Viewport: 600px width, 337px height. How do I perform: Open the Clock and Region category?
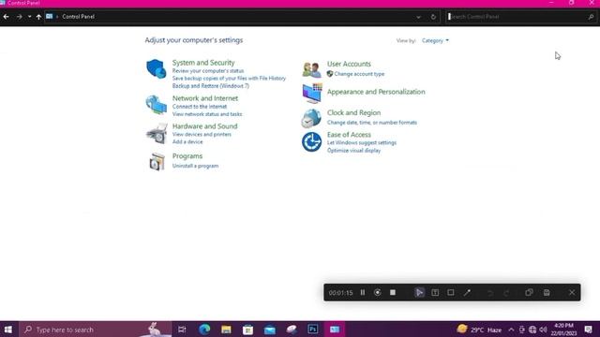(353, 112)
